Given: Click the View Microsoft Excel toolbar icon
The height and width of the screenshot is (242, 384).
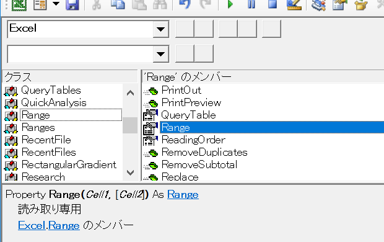Looking at the screenshot, I should click(x=19, y=4).
